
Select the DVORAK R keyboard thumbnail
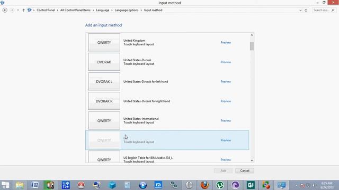coord(104,101)
